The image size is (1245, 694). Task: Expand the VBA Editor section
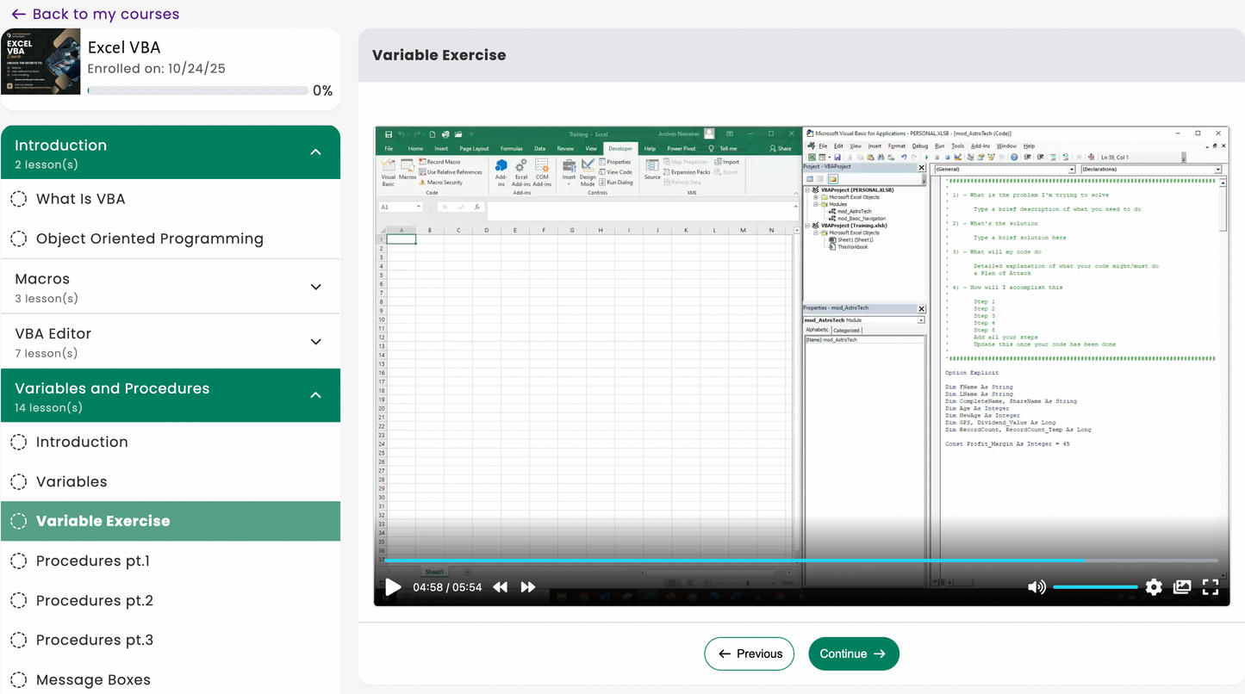click(316, 341)
